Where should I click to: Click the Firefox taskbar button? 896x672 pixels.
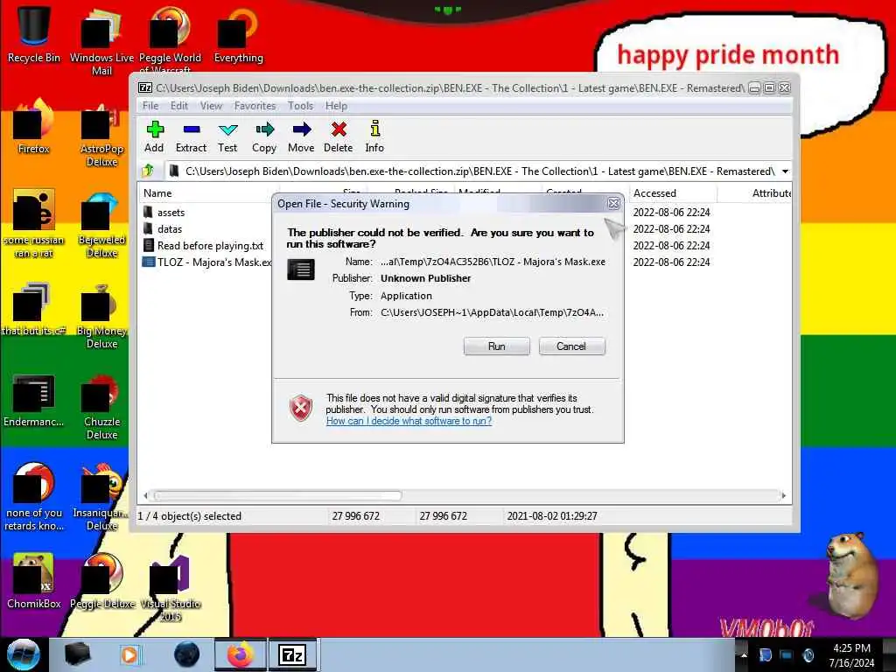click(241, 654)
